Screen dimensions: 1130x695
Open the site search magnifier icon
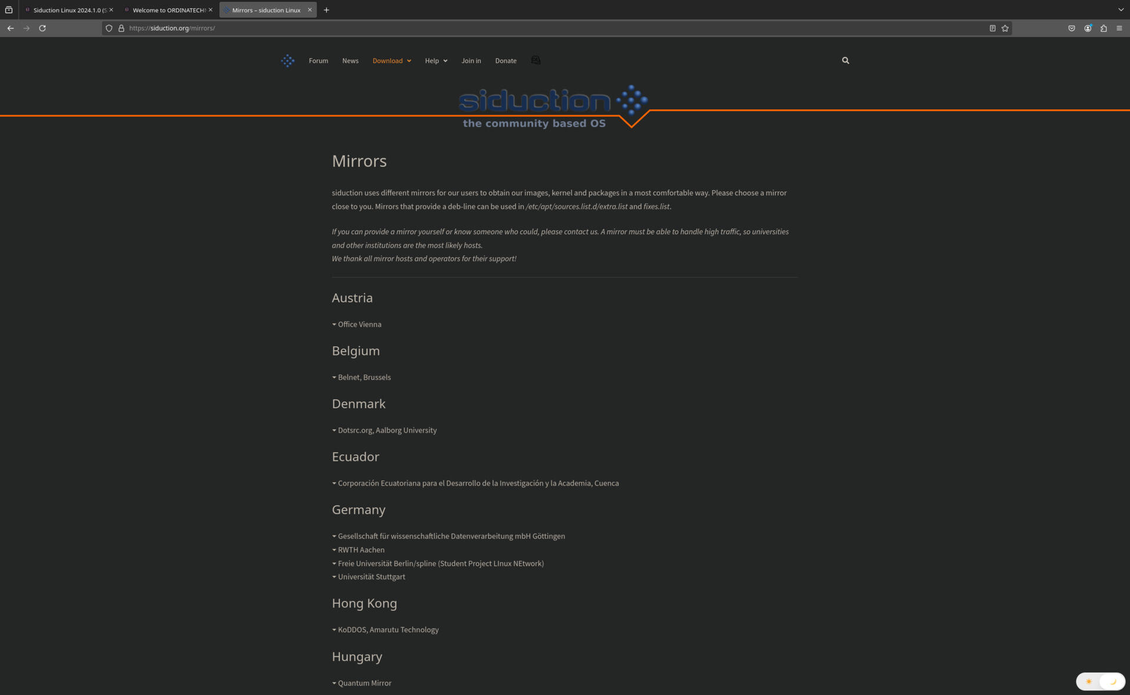pos(846,61)
